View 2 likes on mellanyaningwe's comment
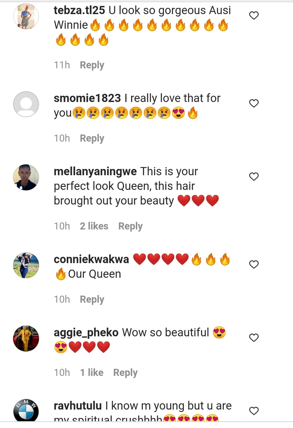The height and width of the screenshot is (428, 293). coord(94,226)
